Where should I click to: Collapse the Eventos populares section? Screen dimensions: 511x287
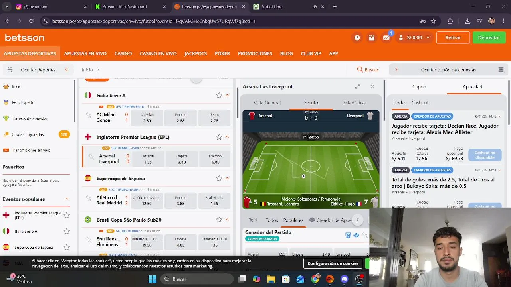coord(67,199)
